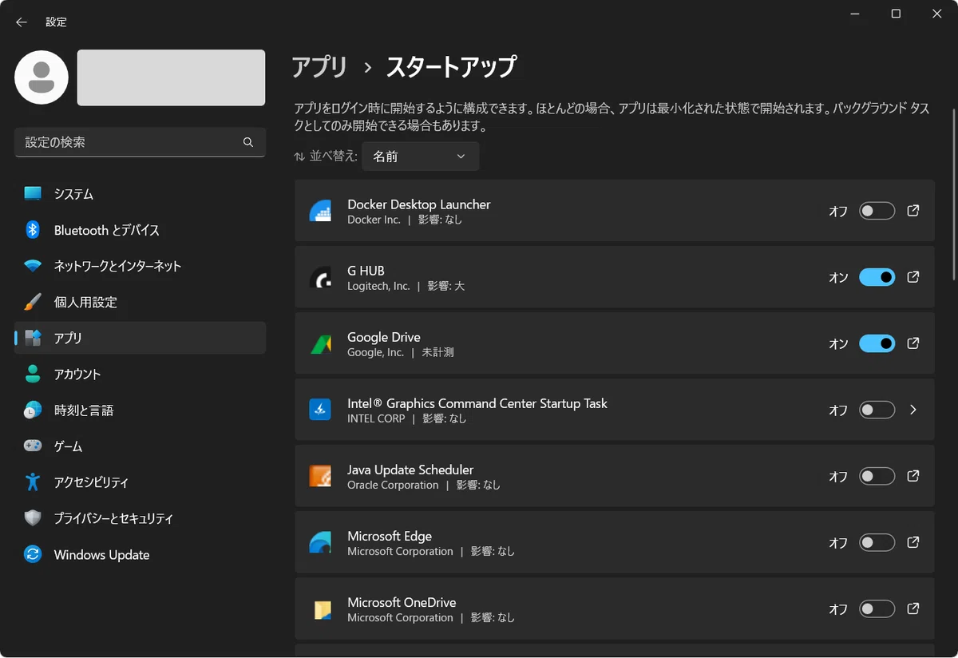Click the 設定の検索 search field
The image size is (958, 658).
pos(140,142)
